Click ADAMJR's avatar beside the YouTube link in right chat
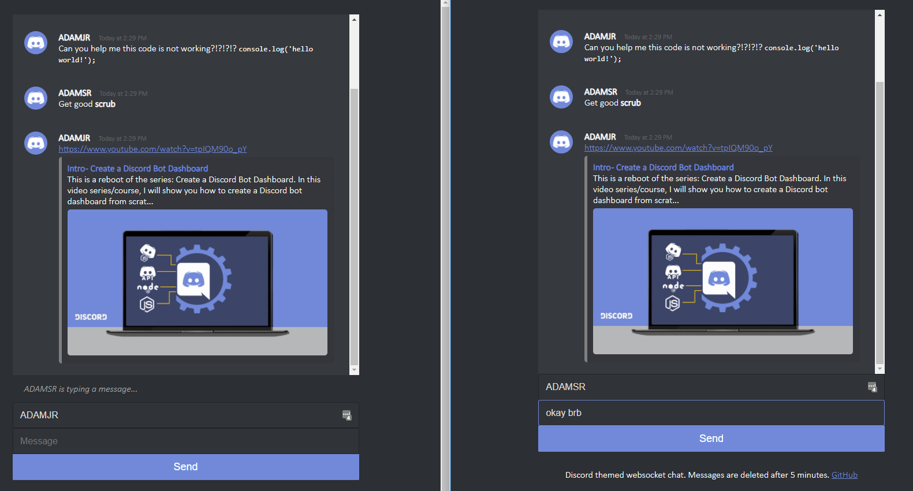913x491 pixels. point(561,142)
